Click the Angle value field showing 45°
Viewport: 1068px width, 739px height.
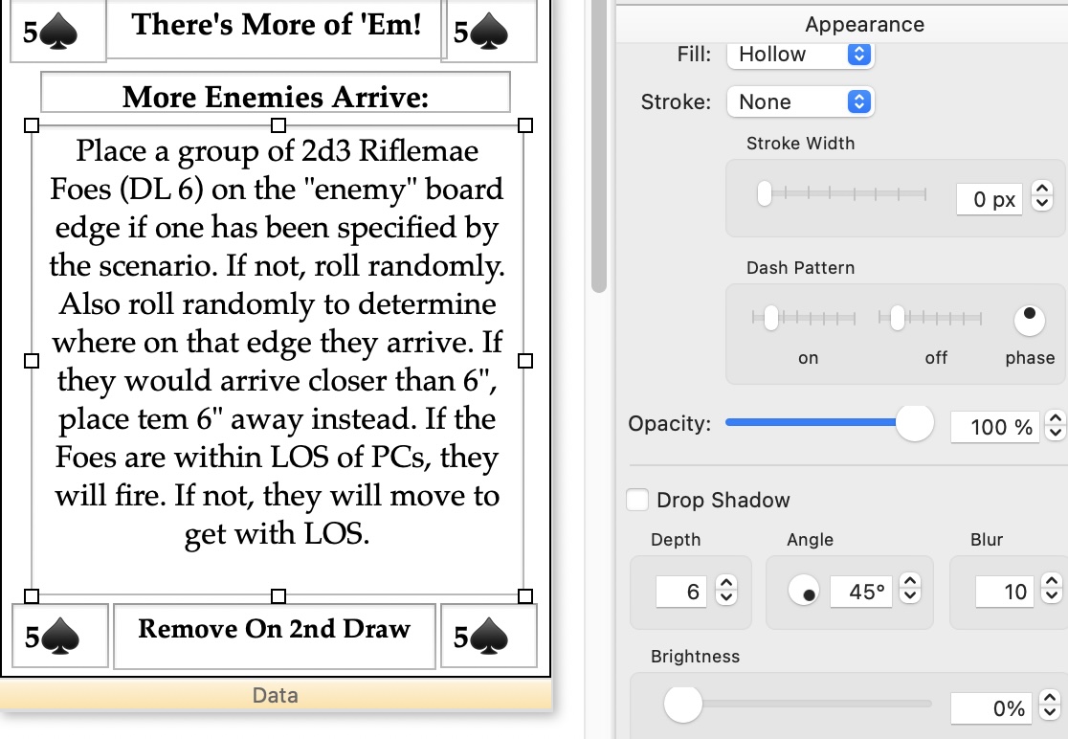click(x=861, y=592)
